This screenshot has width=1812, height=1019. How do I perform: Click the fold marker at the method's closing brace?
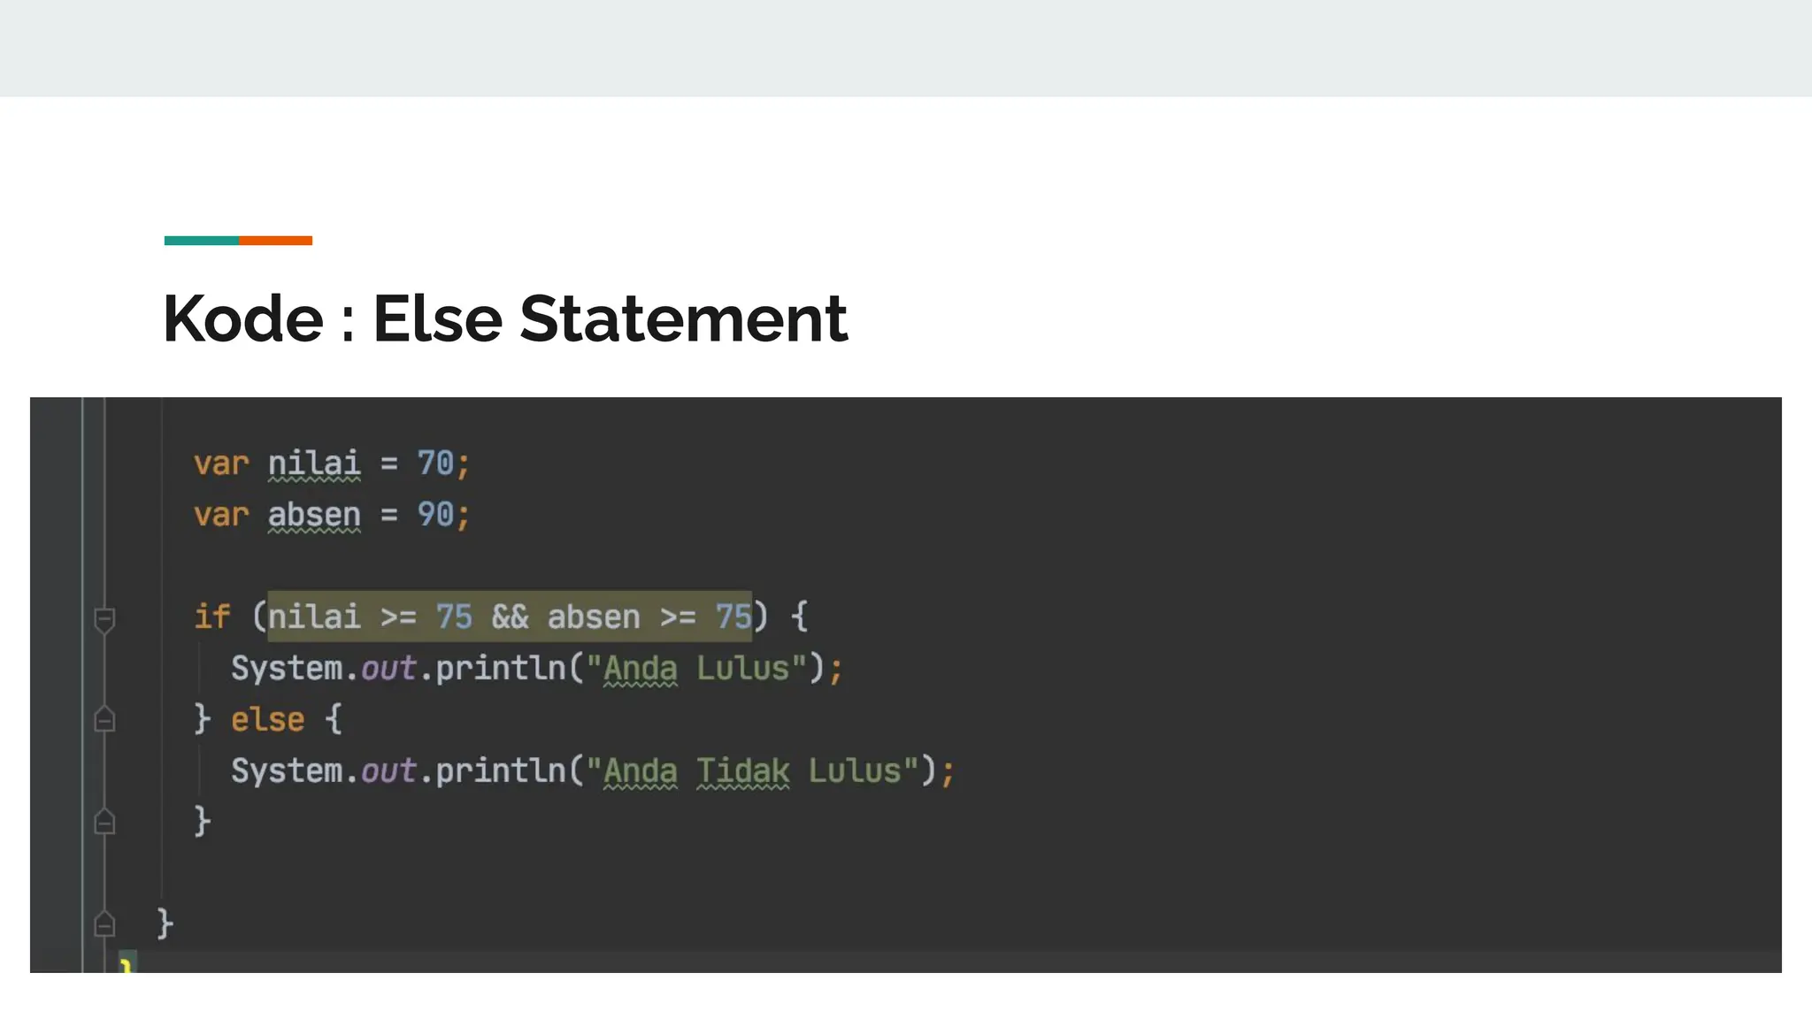tap(104, 924)
